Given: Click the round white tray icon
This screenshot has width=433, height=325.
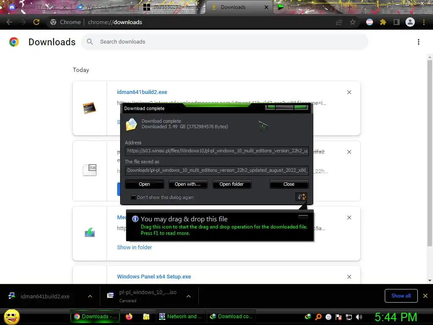Looking at the screenshot, I should click(x=329, y=317).
